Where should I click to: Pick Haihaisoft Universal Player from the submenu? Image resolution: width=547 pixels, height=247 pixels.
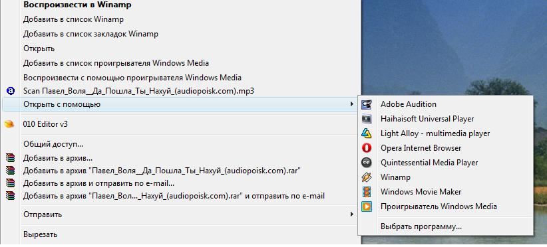coord(427,119)
